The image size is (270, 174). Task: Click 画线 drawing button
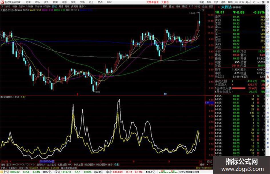[184, 6]
